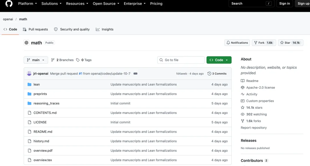Screen dimensions: 310x166
Task: Click the LICENSE file icon
Action: coord(30,122)
